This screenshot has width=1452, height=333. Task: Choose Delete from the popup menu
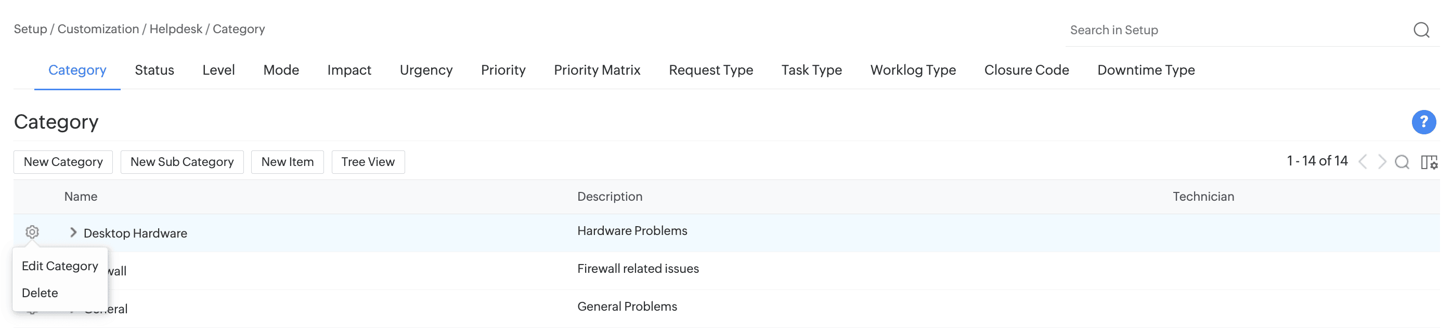pyautogui.click(x=40, y=293)
